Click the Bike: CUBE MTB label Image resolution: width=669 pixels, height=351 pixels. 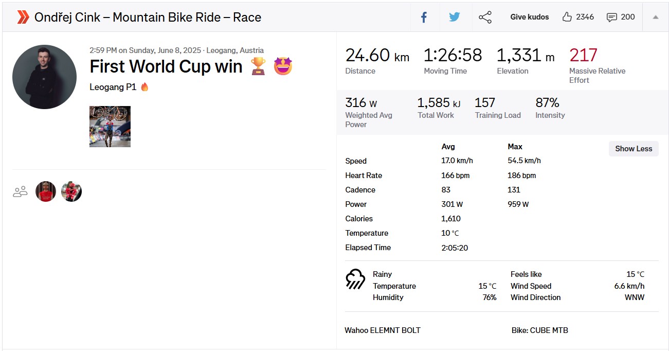pos(539,330)
